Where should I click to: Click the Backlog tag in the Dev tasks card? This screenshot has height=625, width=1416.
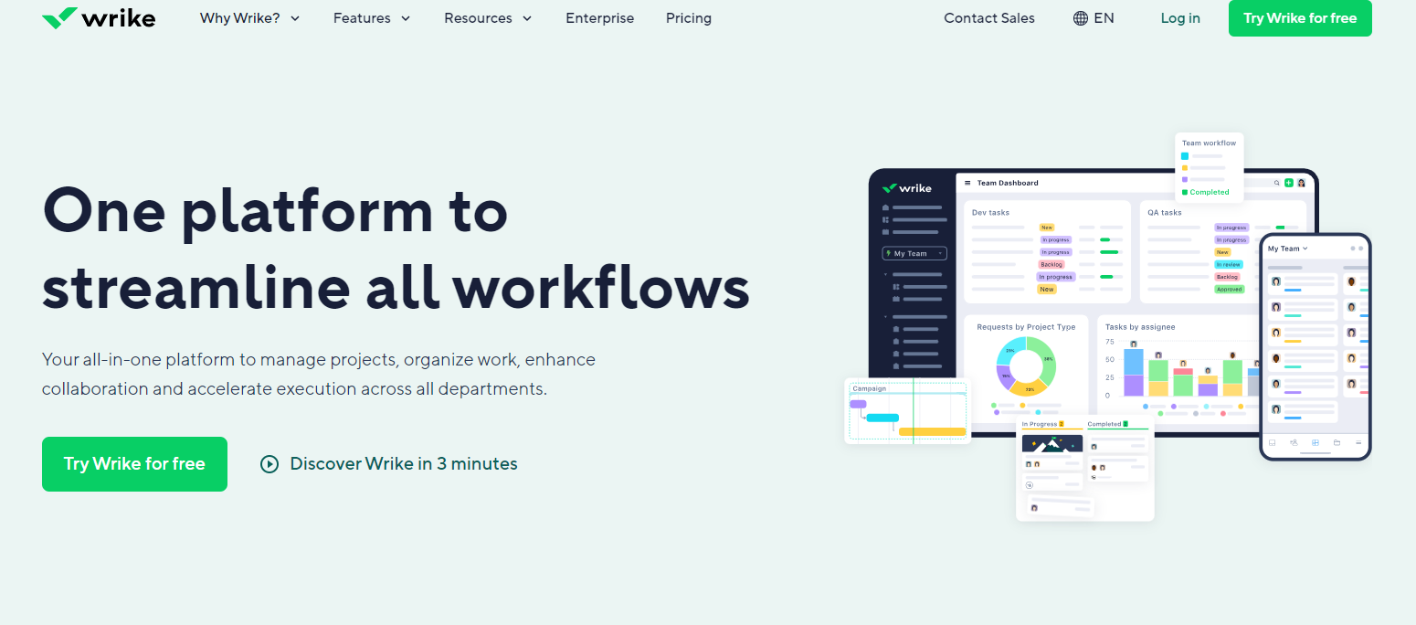[x=1051, y=264]
